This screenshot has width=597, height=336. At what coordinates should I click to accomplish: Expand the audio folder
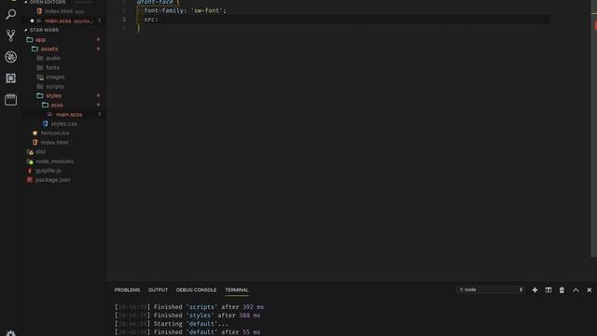point(53,58)
